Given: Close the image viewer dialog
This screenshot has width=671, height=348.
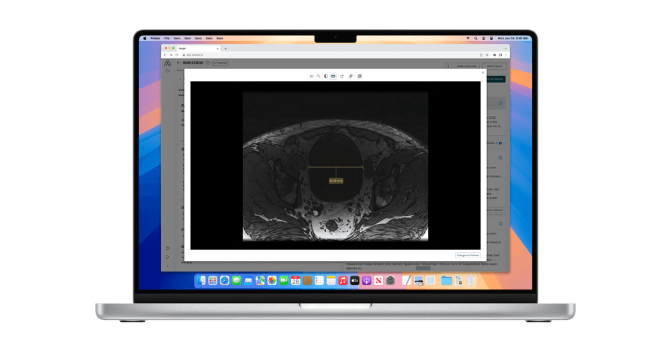Looking at the screenshot, I should [482, 72].
